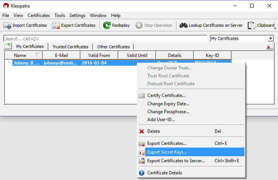This screenshot has height=180, width=278.
Task: Click the Export Certificates to Server icon
Action: 142,161
